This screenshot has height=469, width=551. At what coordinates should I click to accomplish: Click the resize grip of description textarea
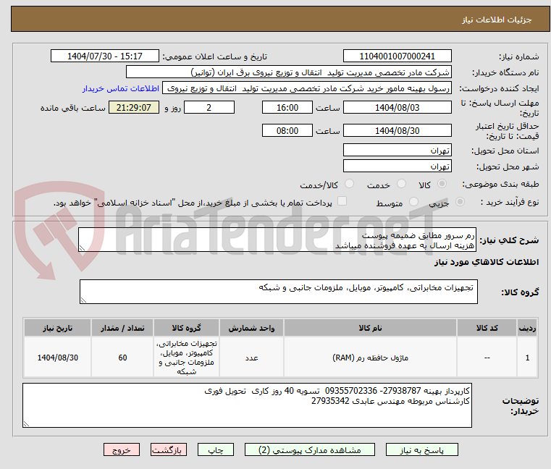82,248
